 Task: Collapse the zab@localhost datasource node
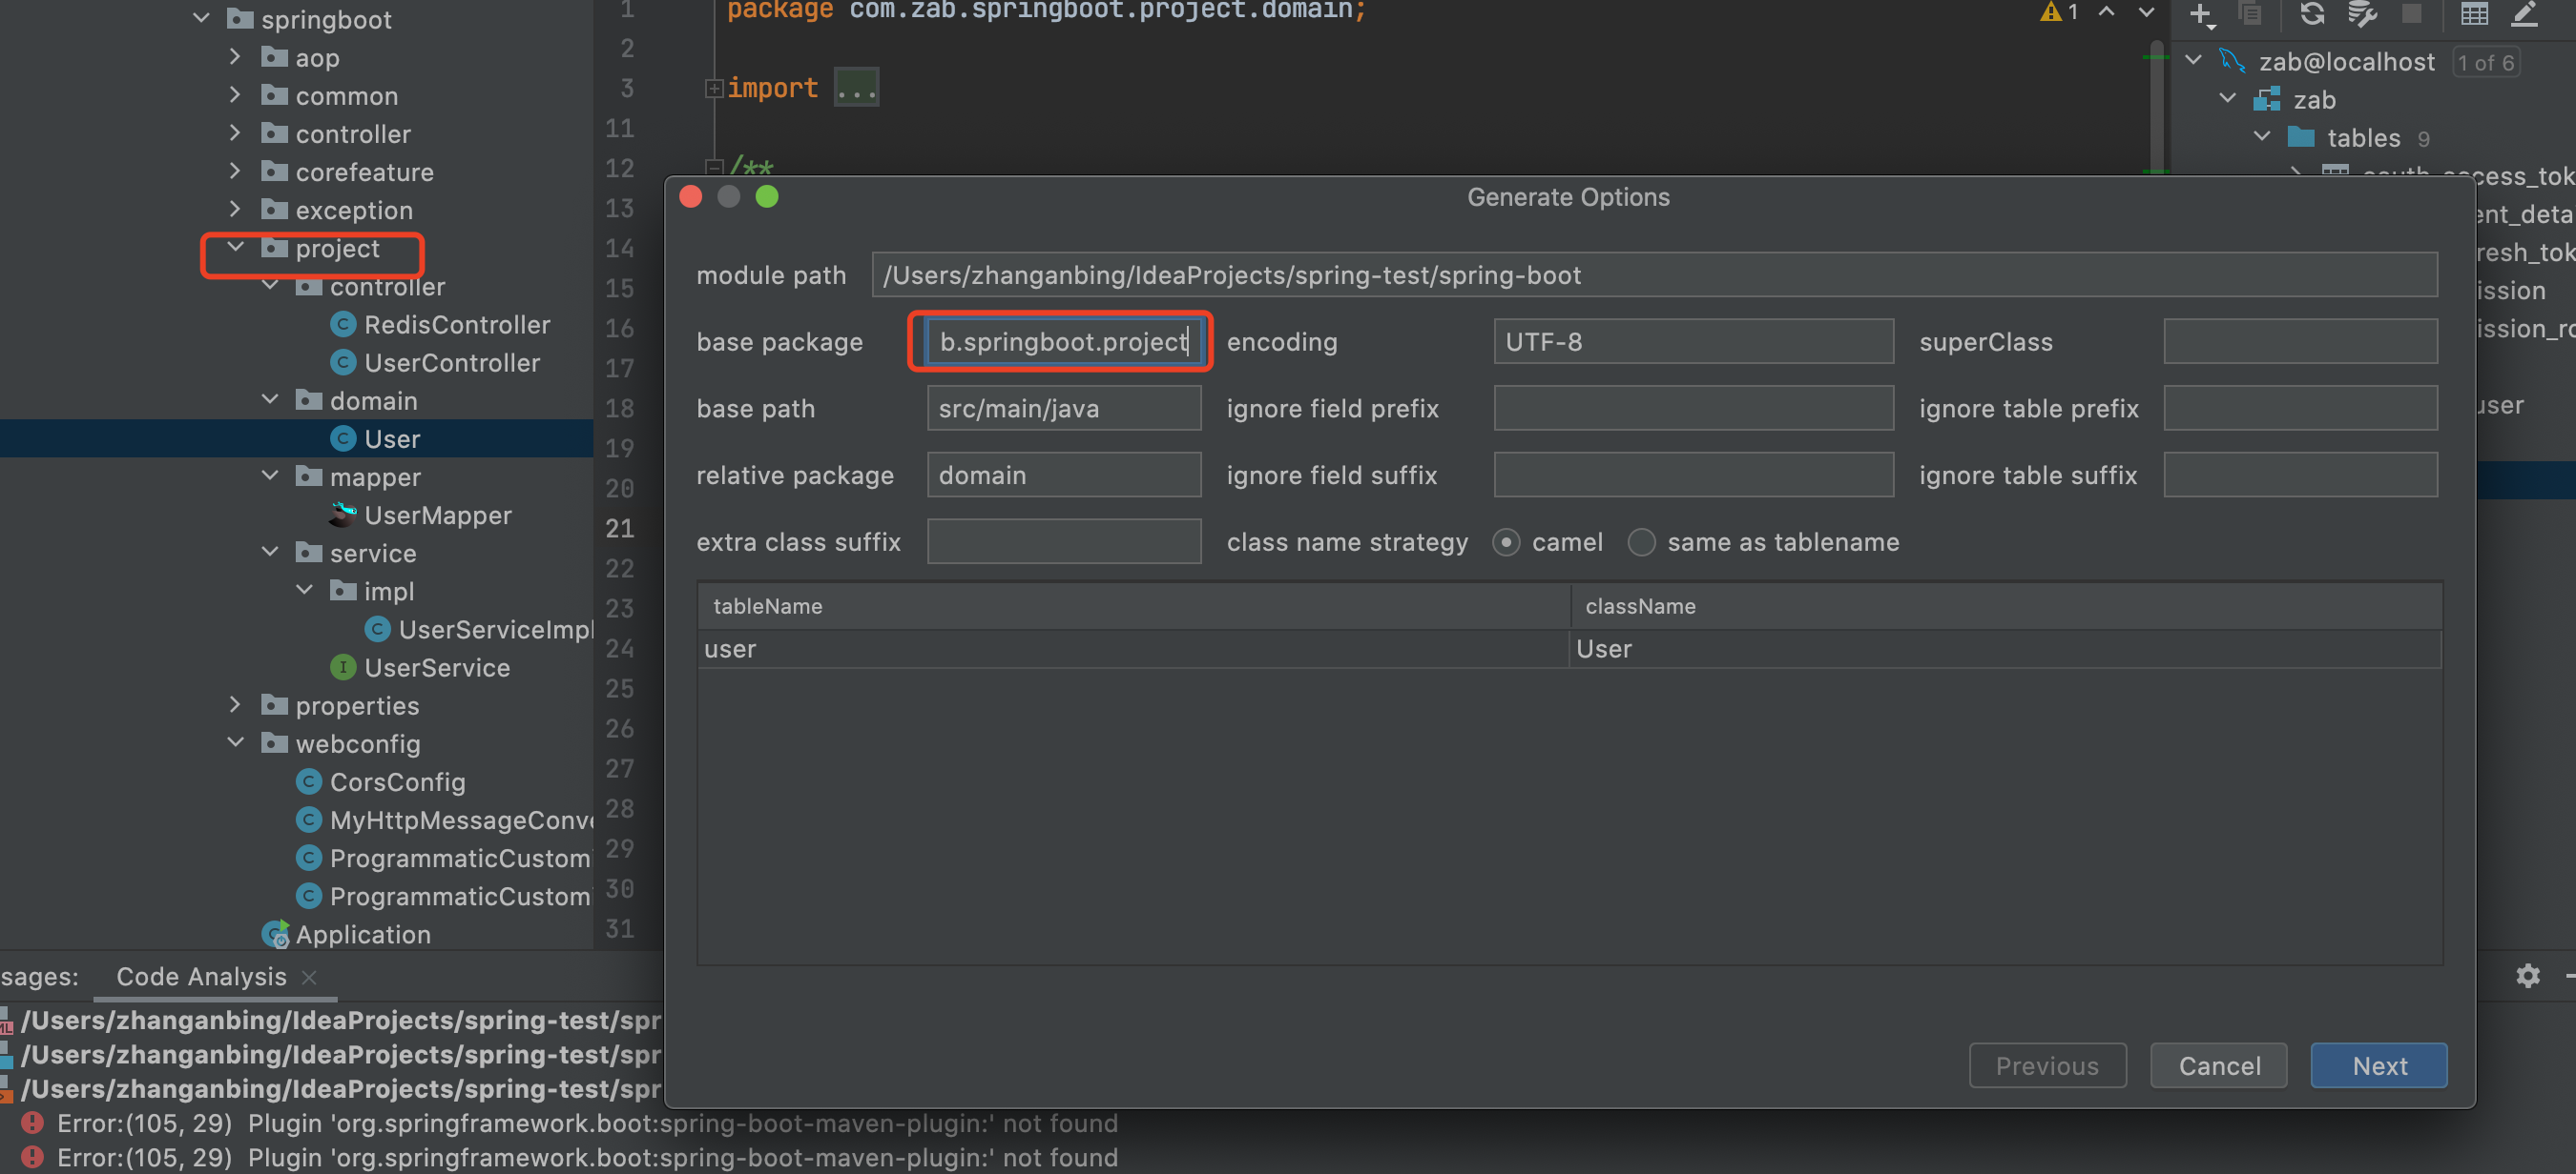coord(2193,61)
